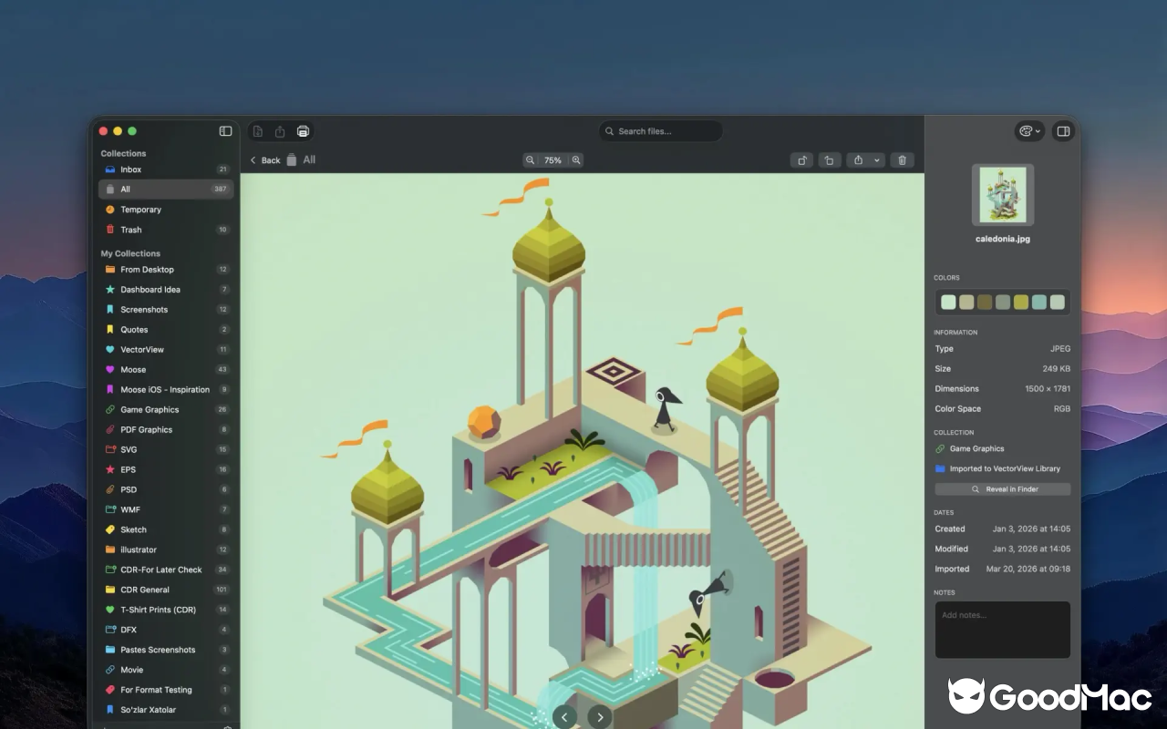The width and height of the screenshot is (1167, 729).
Task: Click the clock icon beside Temporary
Action: 110,210
